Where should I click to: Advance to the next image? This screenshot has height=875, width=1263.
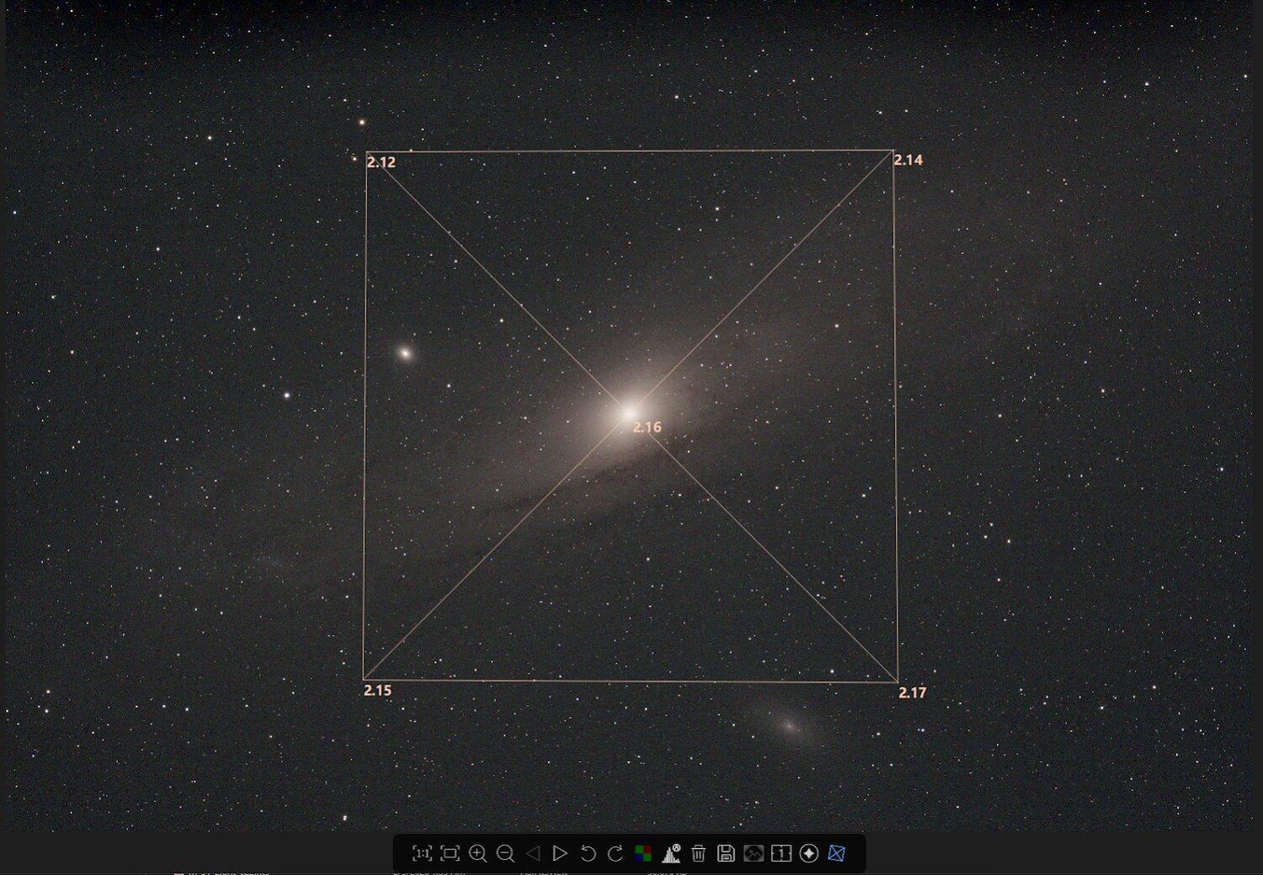point(560,853)
